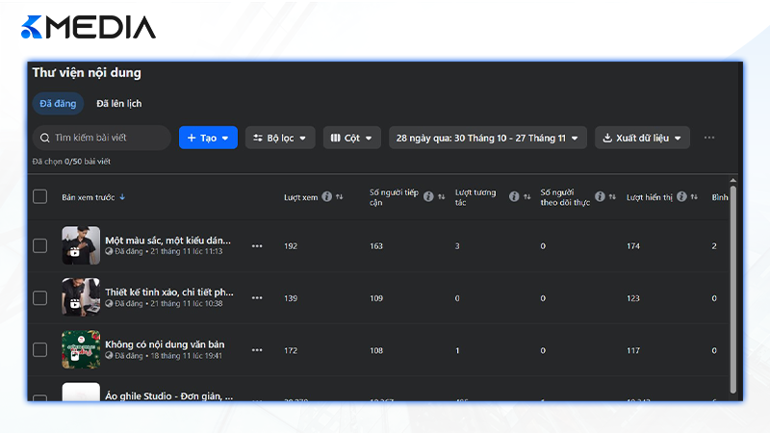Image resolution: width=770 pixels, height=433 pixels.
Task: Toggle the select-all checkbox in table header
Action: coord(39,197)
